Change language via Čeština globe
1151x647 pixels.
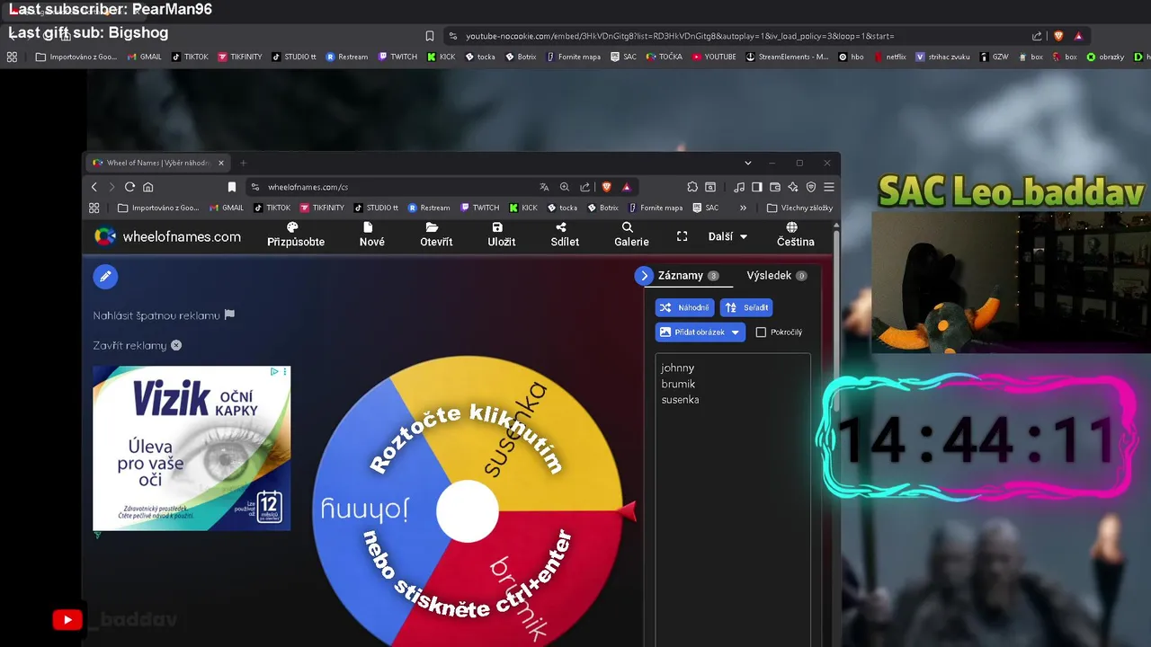[x=796, y=235]
